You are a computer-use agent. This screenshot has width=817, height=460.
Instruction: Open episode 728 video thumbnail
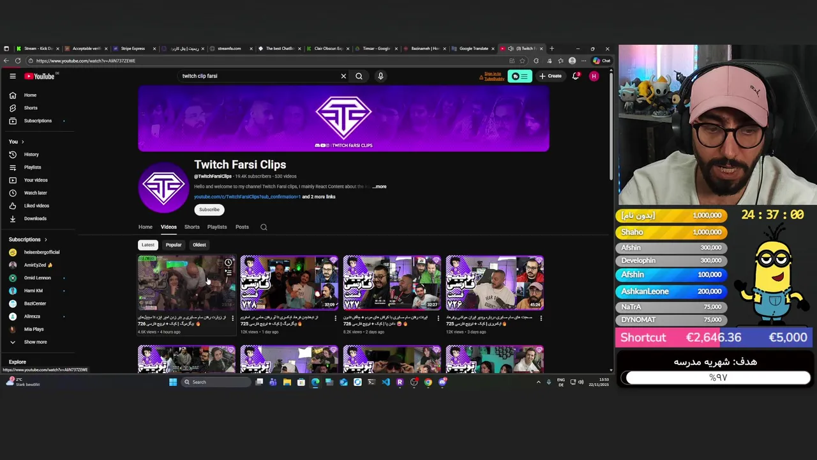point(289,283)
